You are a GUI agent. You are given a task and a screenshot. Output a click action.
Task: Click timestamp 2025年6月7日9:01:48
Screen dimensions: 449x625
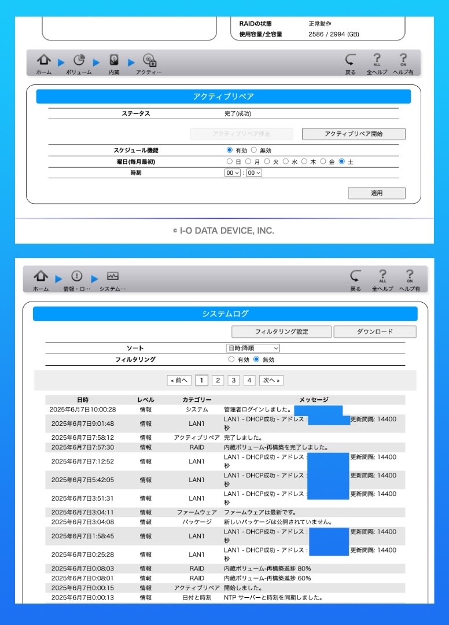click(83, 424)
